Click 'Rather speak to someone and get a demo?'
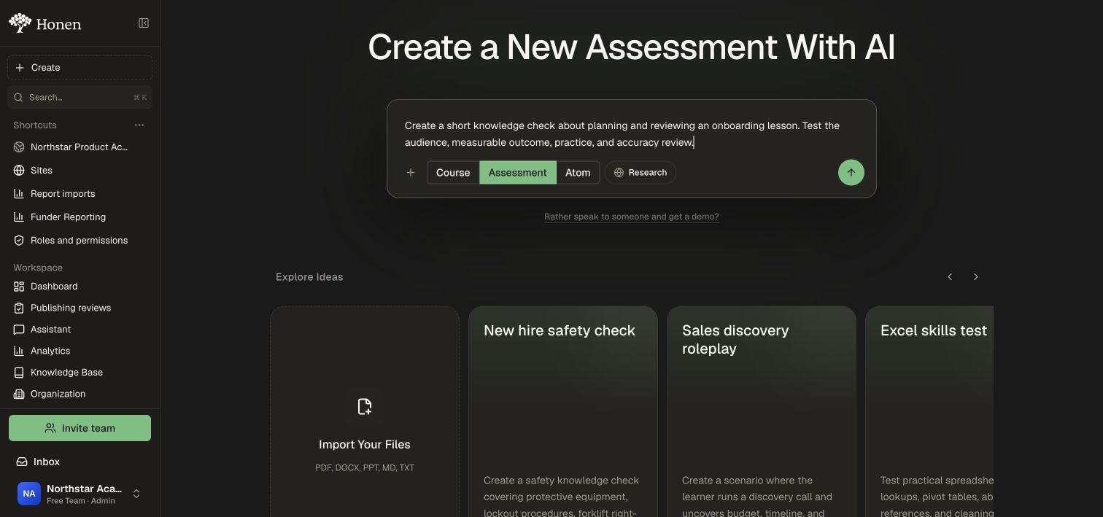 point(632,217)
